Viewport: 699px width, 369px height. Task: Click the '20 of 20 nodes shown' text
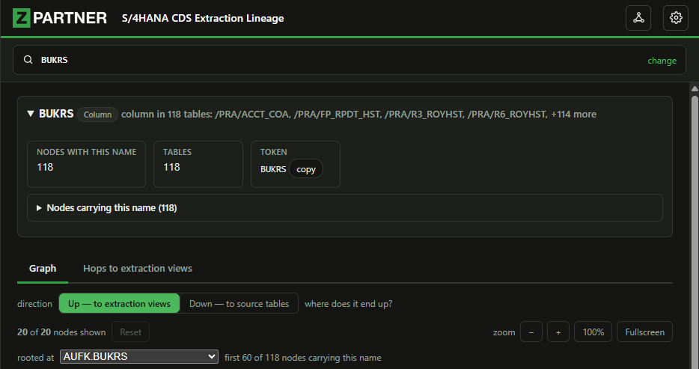pyautogui.click(x=61, y=332)
